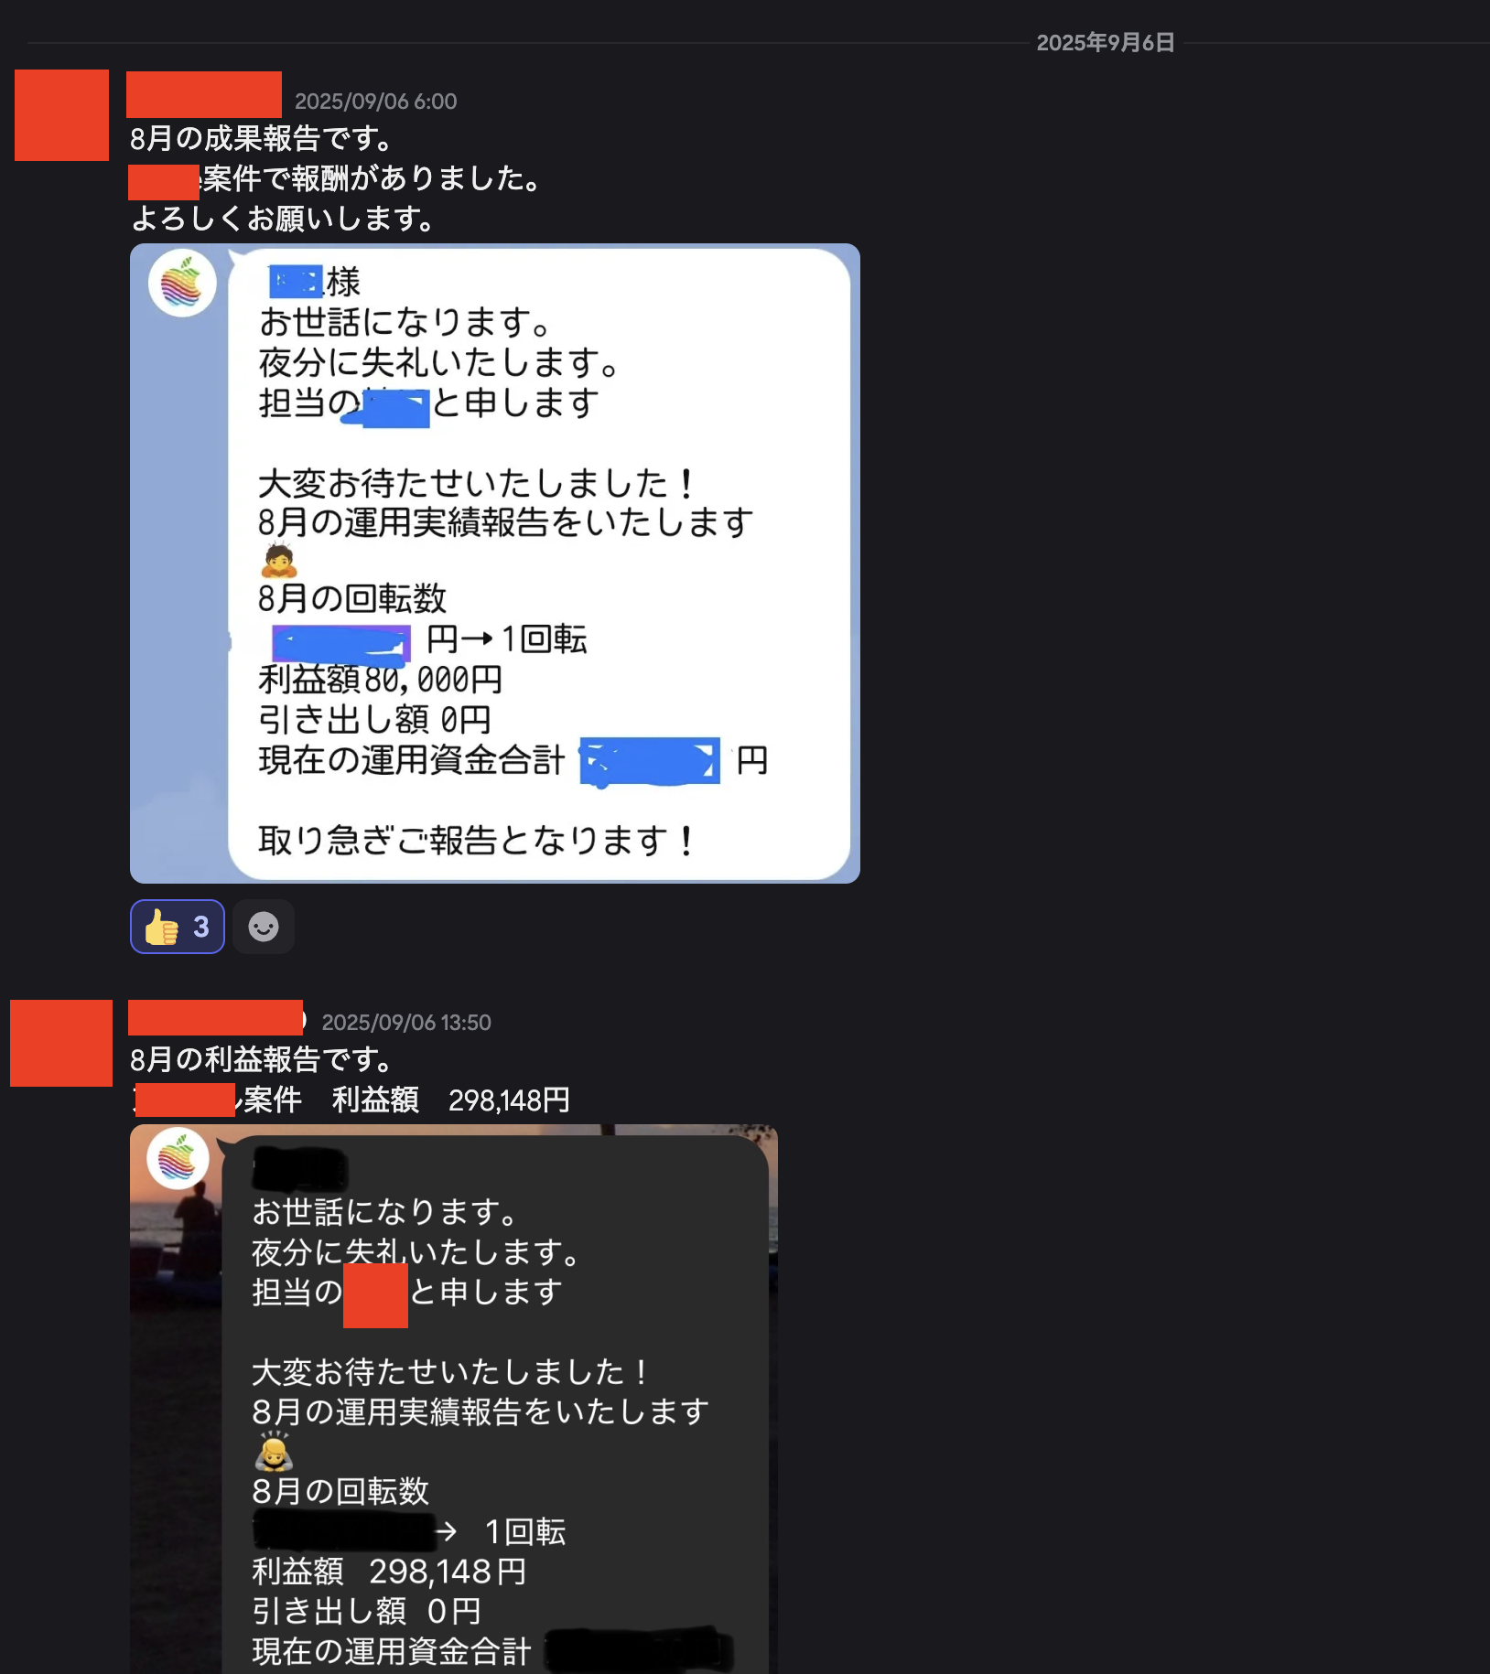
Task: Open the first poster's username
Action: (x=204, y=94)
